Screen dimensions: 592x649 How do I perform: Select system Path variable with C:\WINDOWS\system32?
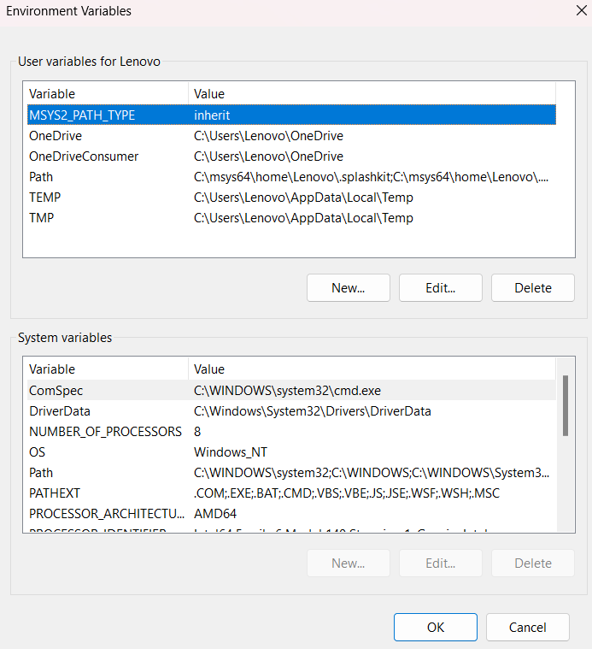click(x=291, y=473)
